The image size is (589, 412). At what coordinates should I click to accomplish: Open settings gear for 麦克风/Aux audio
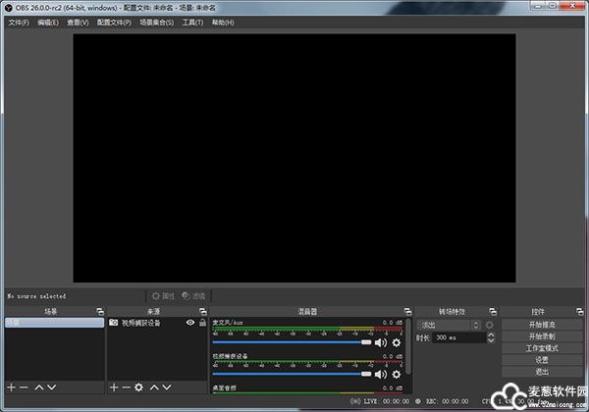pos(397,342)
